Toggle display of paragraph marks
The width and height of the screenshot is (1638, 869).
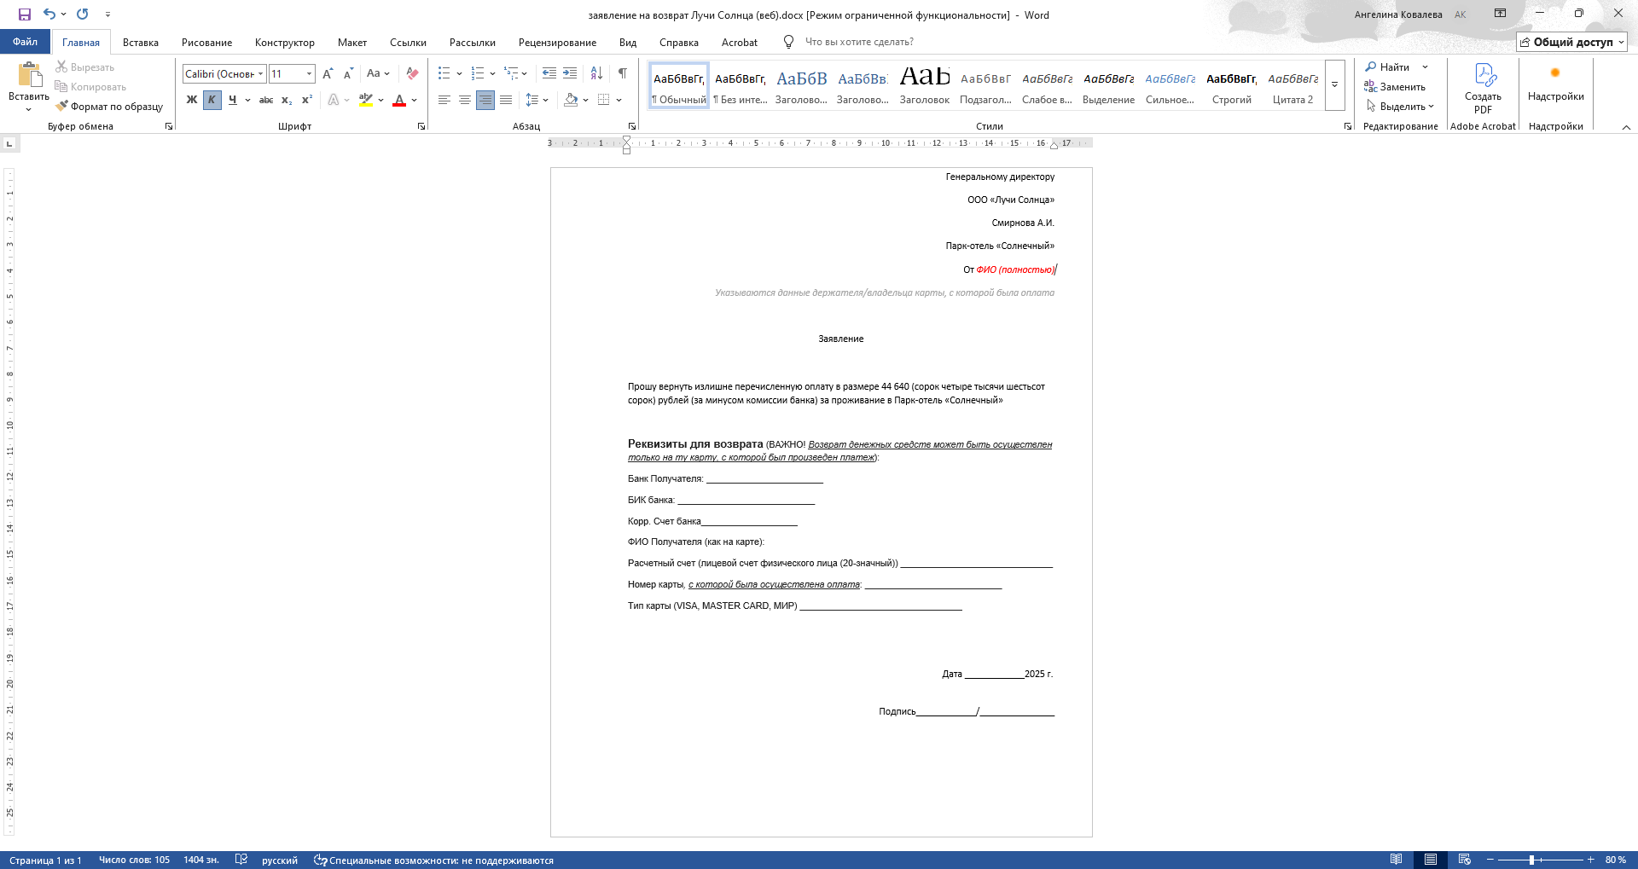click(623, 74)
